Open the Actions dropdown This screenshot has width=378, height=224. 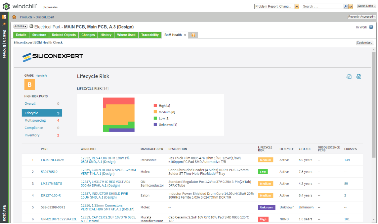click(20, 26)
